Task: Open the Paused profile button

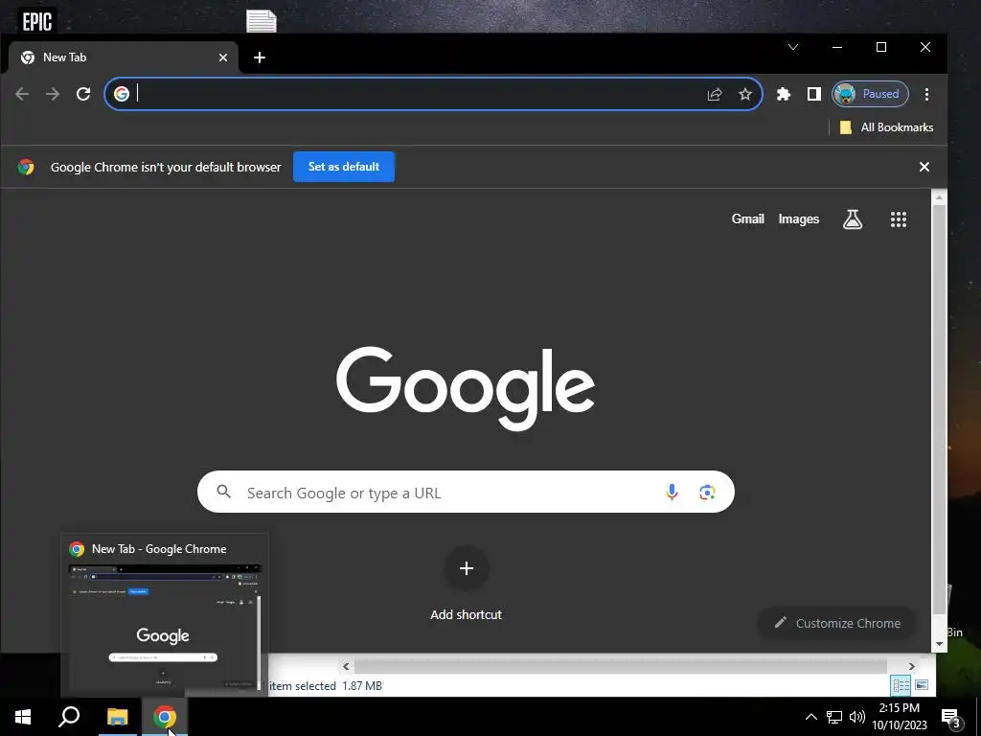Action: pos(870,94)
